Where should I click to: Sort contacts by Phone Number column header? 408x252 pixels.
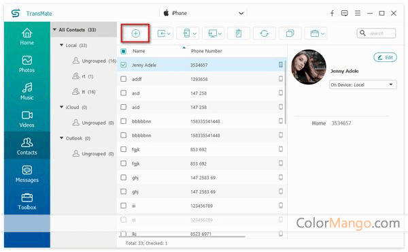click(x=206, y=51)
